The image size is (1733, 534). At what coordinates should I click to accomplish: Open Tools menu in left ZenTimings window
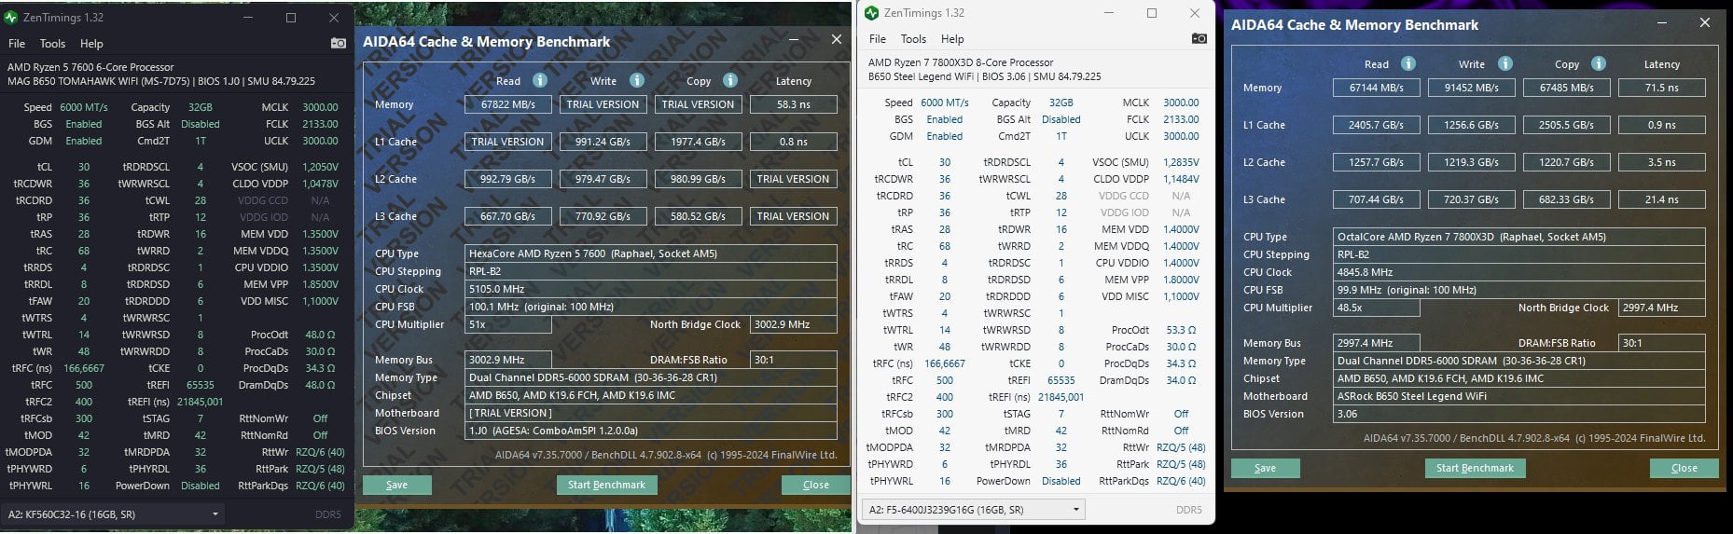(52, 43)
